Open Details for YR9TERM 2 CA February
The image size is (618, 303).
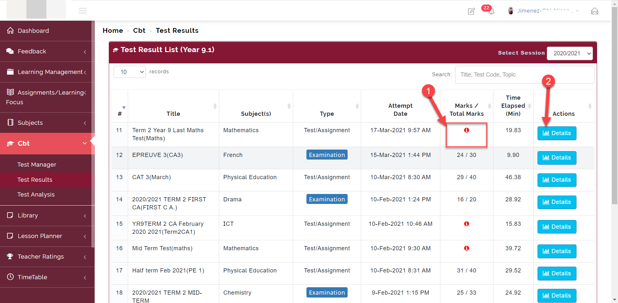pyautogui.click(x=557, y=227)
